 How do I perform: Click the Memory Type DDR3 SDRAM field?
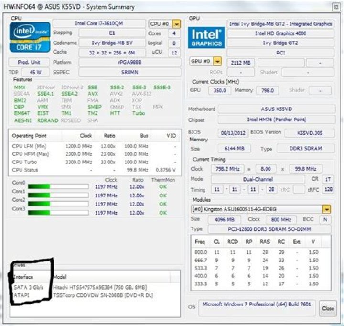click(x=306, y=148)
